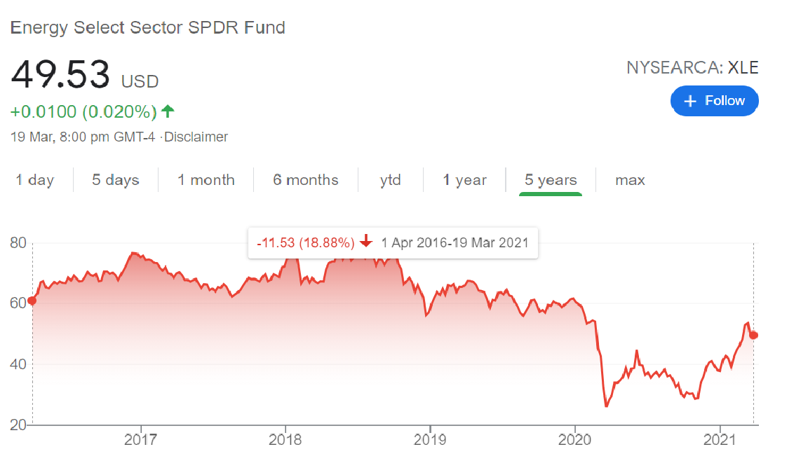This screenshot has width=808, height=454.
Task: Click the 2017 label on the time axis
Action: (140, 440)
